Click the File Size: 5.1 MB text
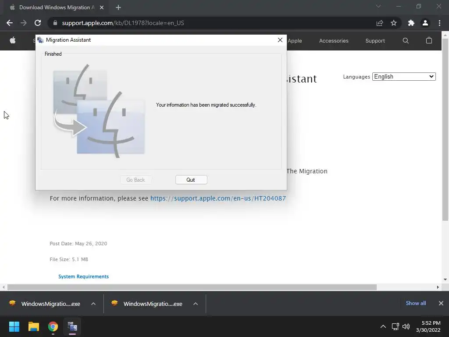Screen dimensions: 449x337 pos(69,259)
